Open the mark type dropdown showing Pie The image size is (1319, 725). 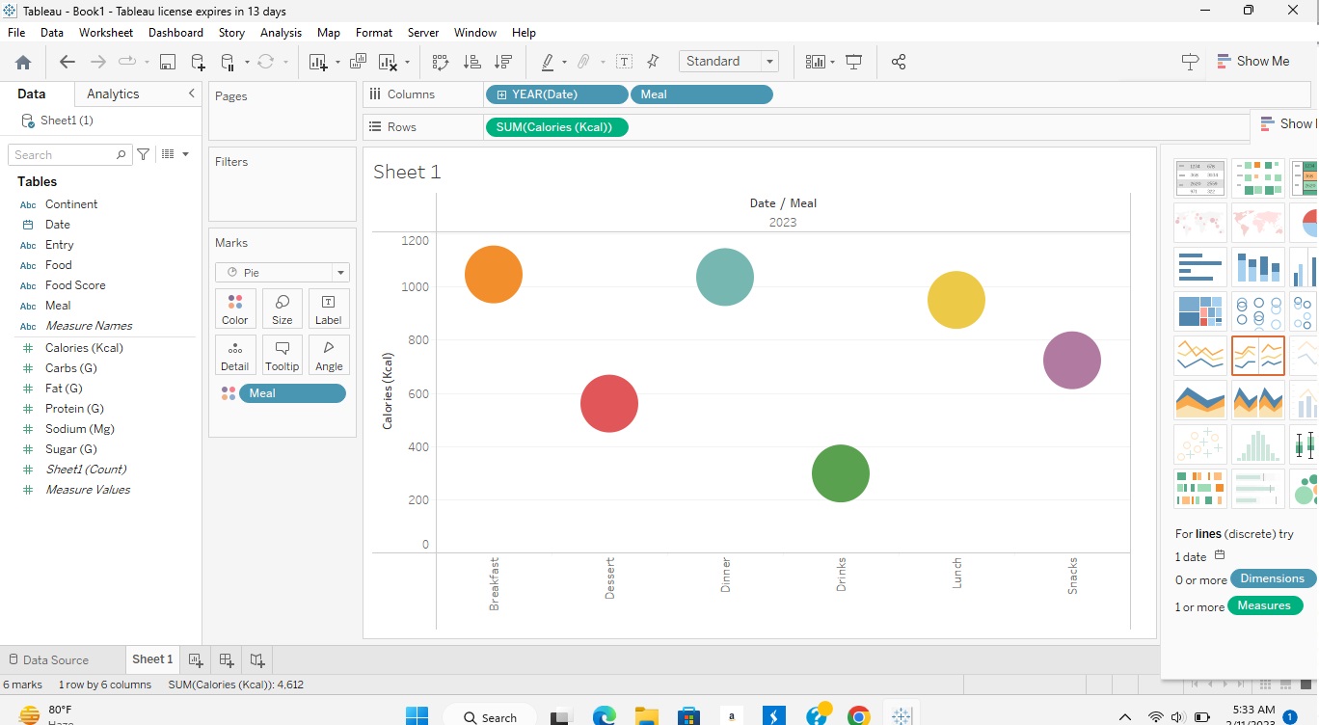pyautogui.click(x=282, y=273)
